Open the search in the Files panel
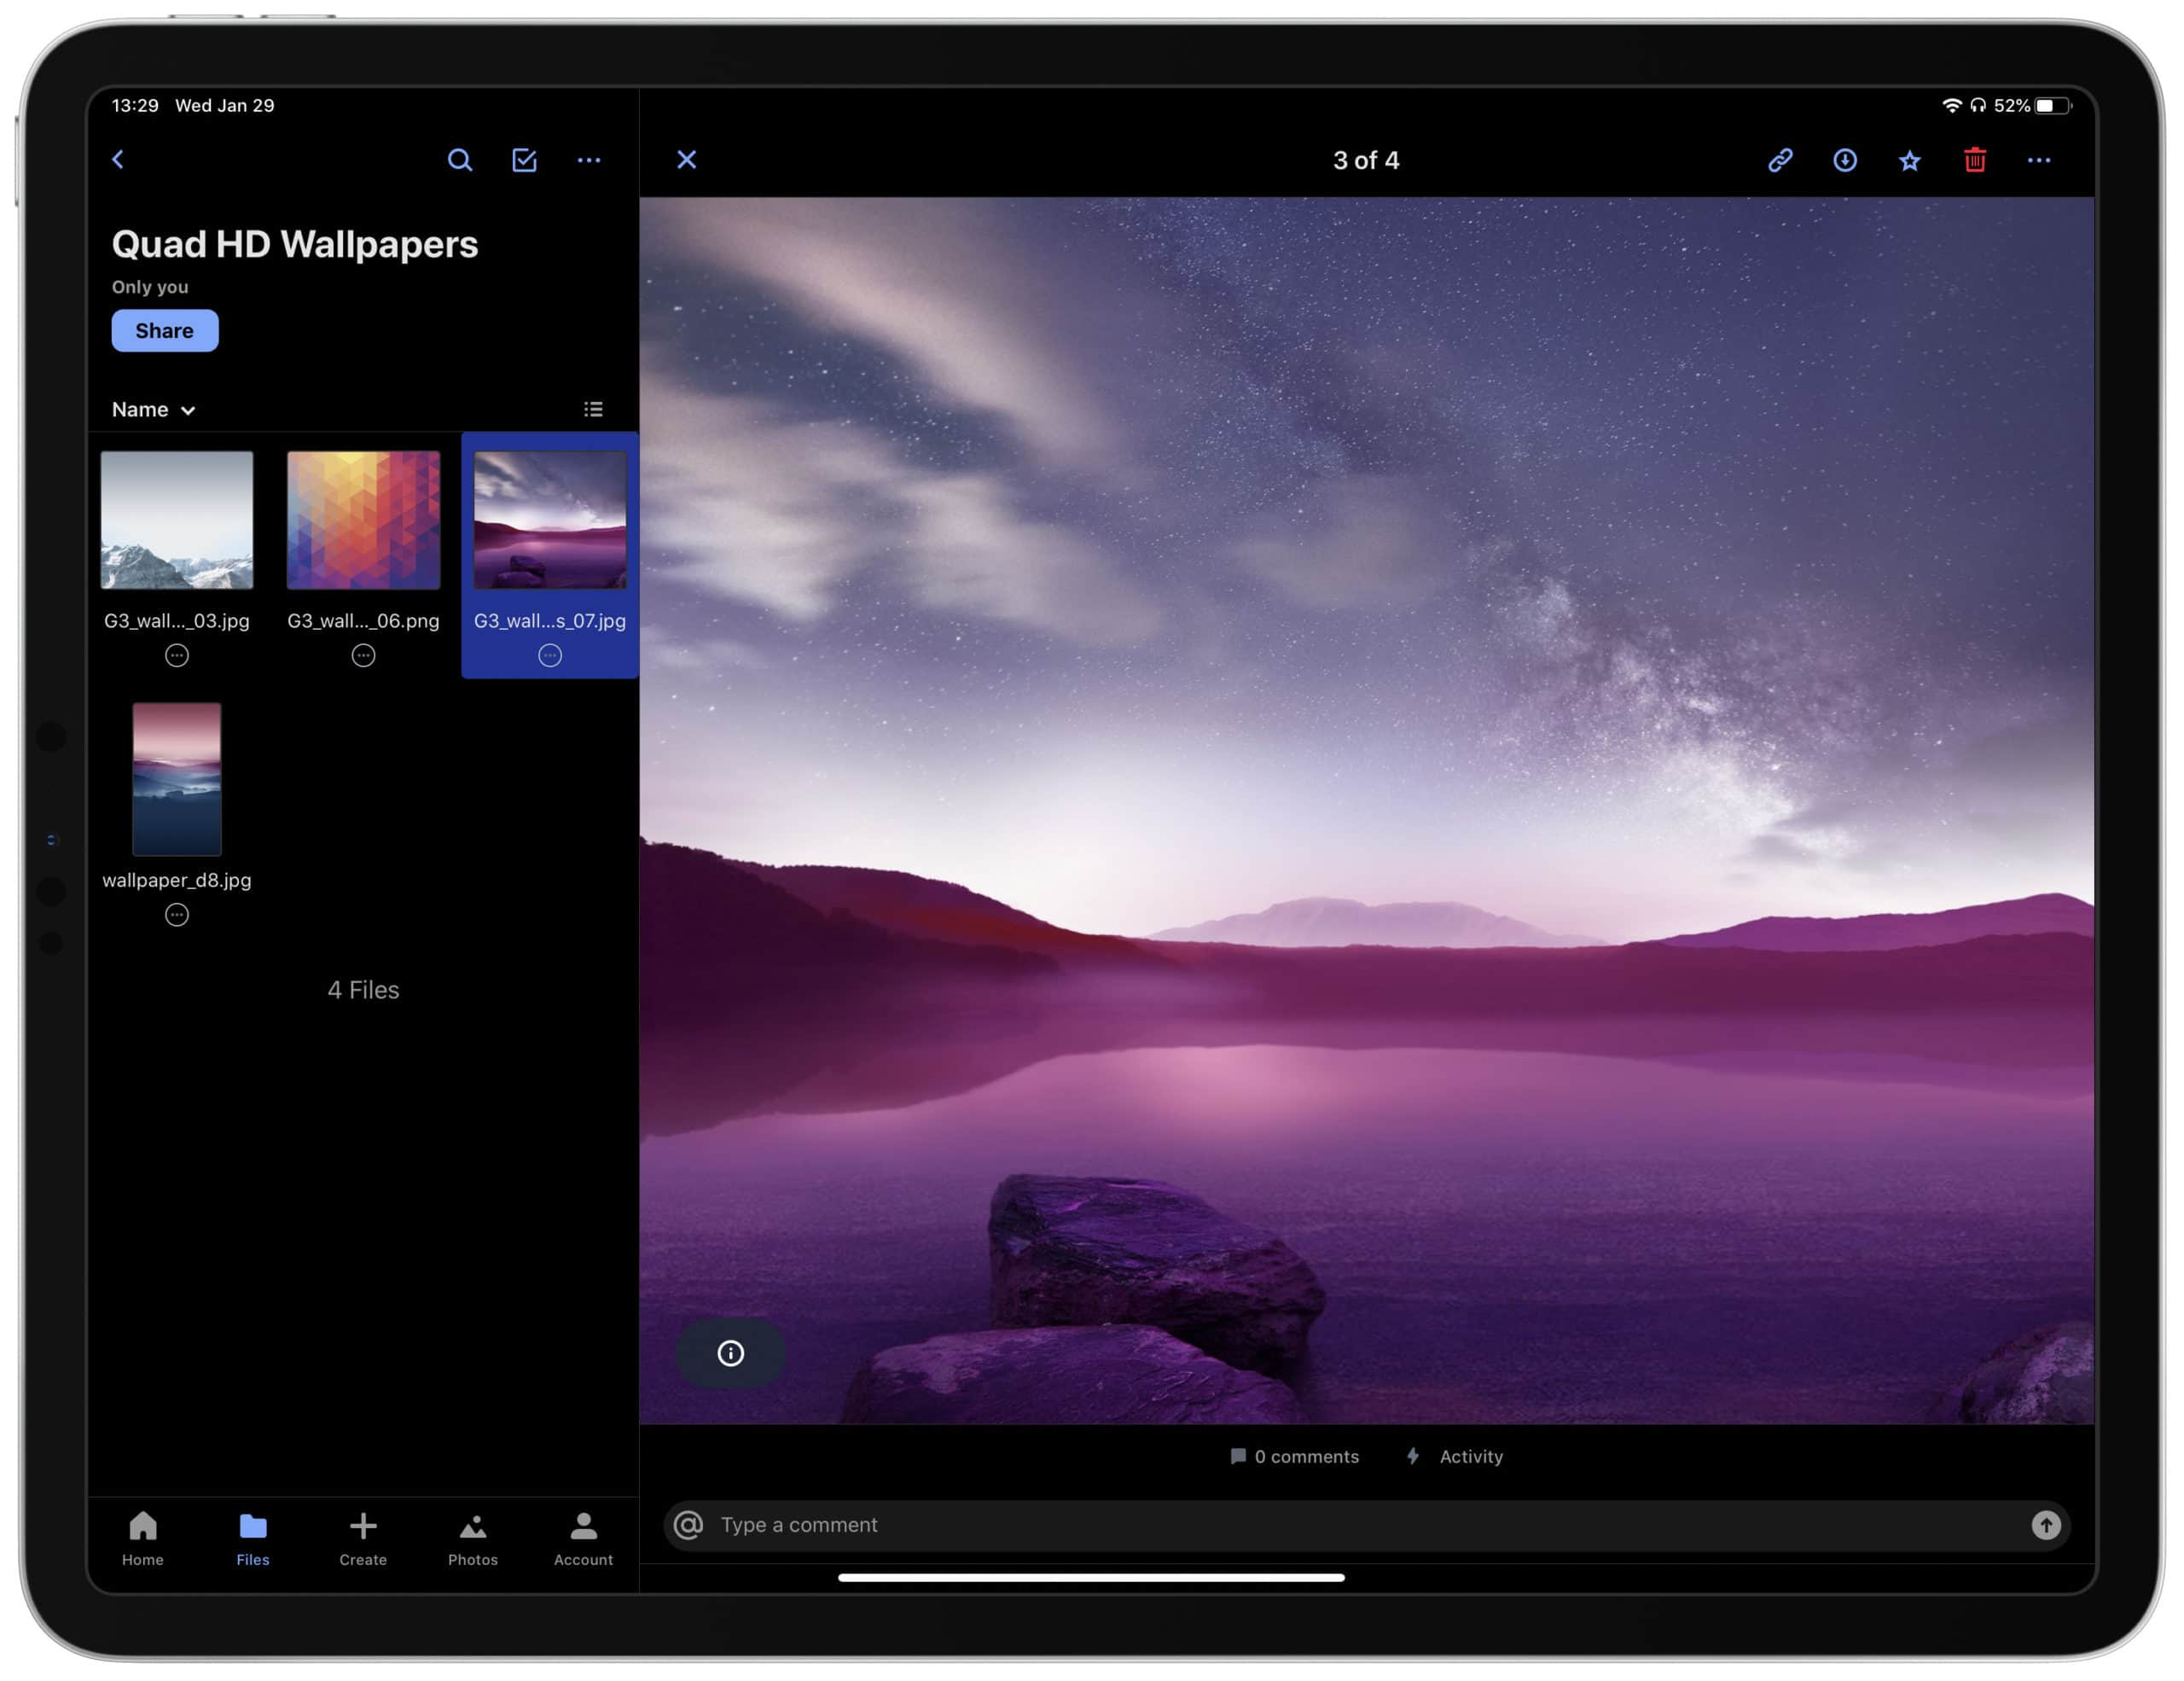2184x1681 pixels. pyautogui.click(x=460, y=160)
